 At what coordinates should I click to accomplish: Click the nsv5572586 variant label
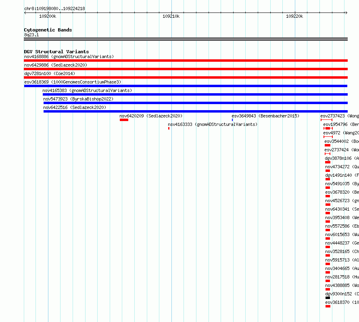pyautogui.click(x=342, y=226)
